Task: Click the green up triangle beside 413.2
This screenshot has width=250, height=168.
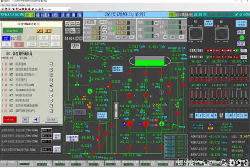Action: point(114,28)
